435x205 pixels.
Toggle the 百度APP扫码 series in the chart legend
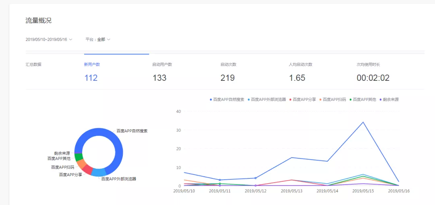coord(334,99)
